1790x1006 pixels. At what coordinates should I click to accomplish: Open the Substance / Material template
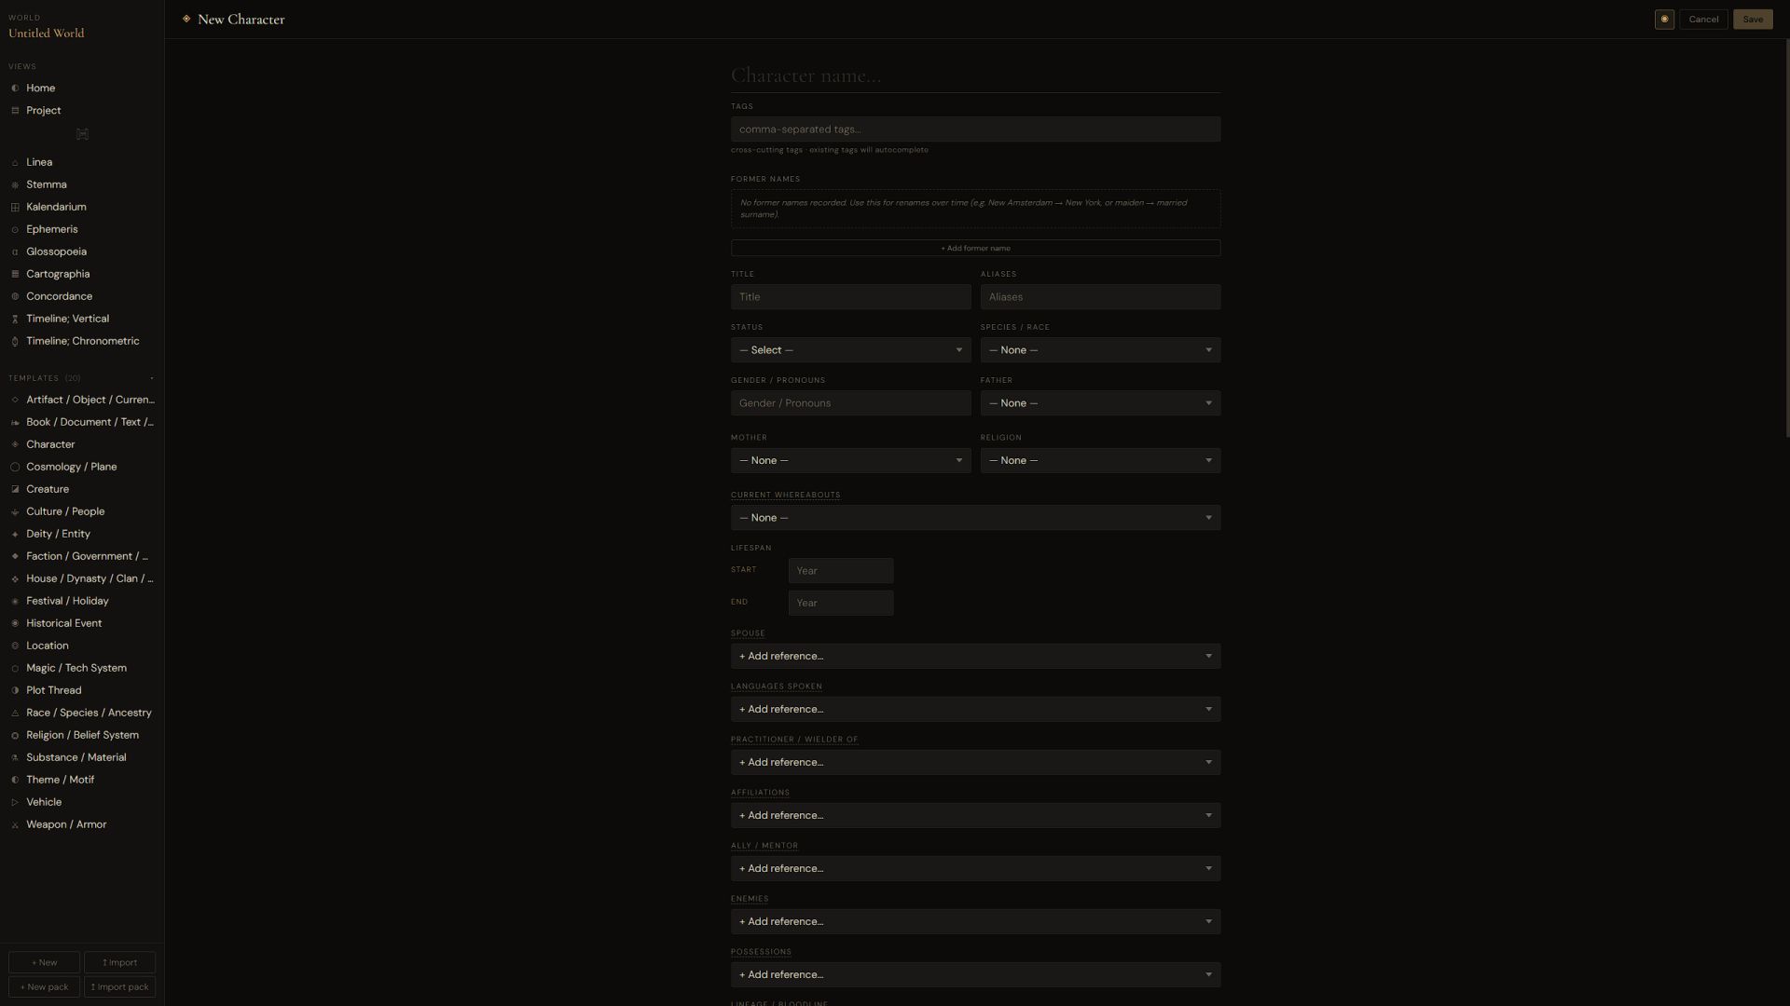[82, 757]
